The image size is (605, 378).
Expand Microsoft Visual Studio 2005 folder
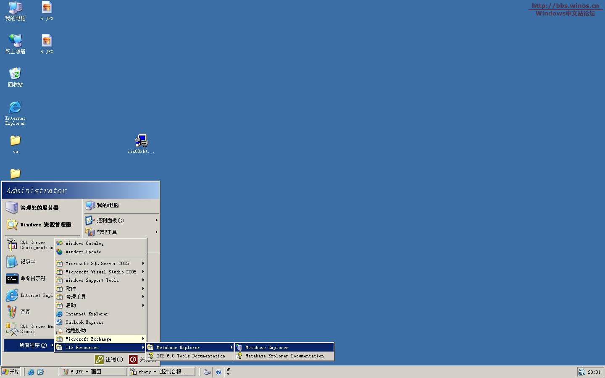pyautogui.click(x=100, y=272)
